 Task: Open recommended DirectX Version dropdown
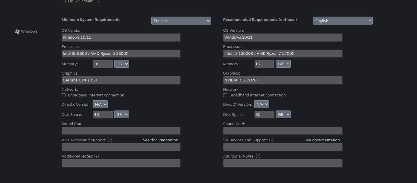point(261,104)
